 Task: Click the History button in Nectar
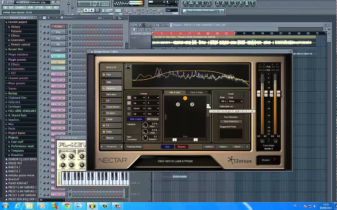point(223,147)
